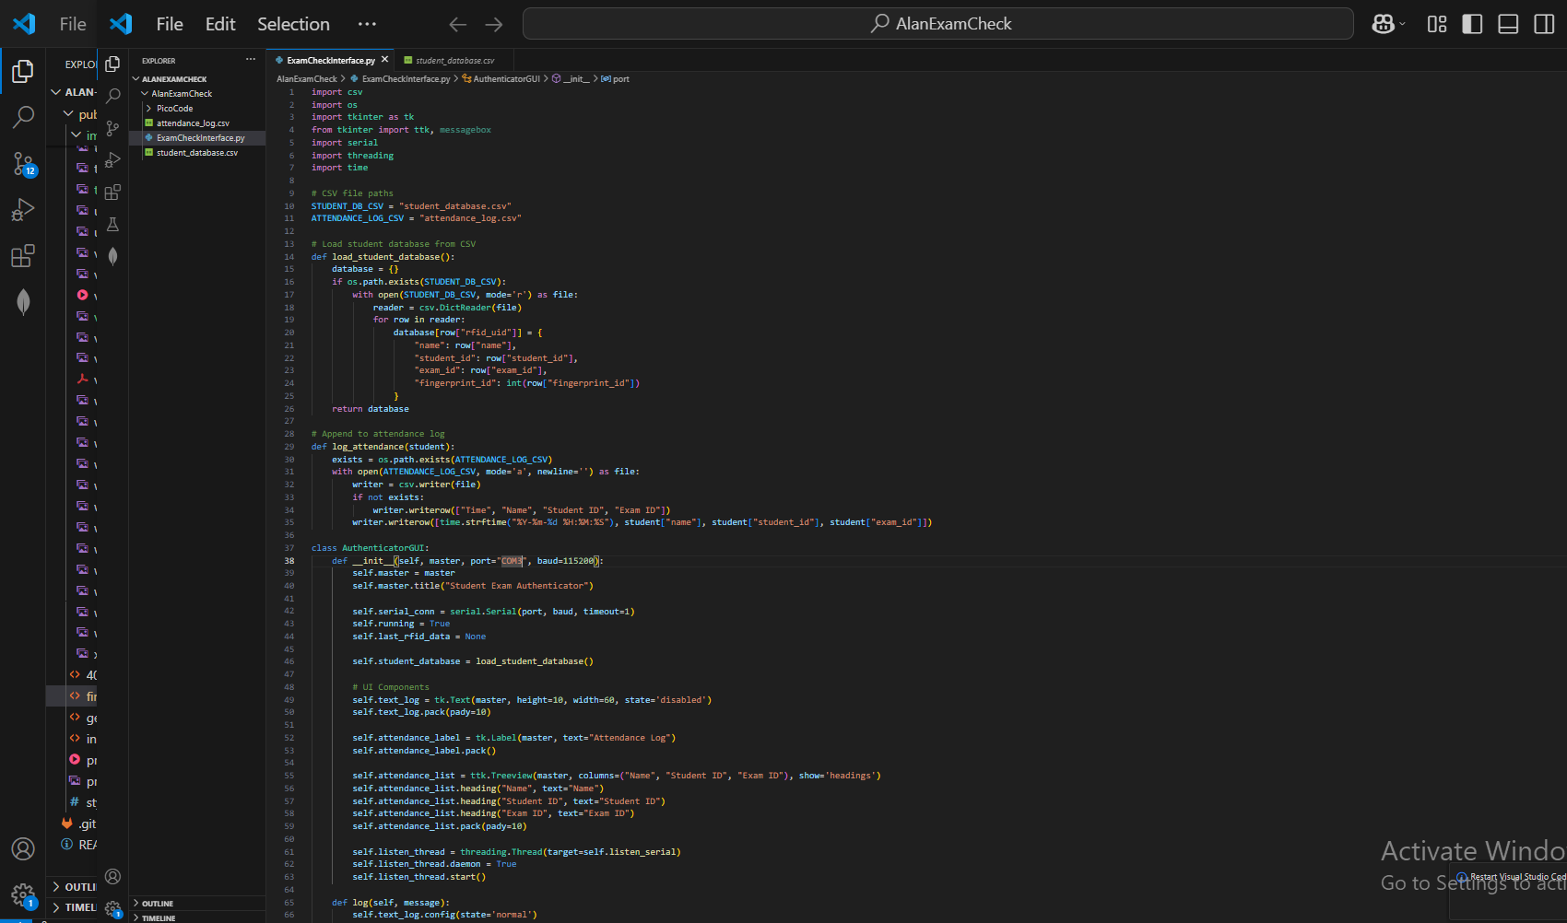Image resolution: width=1567 pixels, height=923 pixels.
Task: Open Run and Debug in front window's activity bar
Action: tap(112, 160)
